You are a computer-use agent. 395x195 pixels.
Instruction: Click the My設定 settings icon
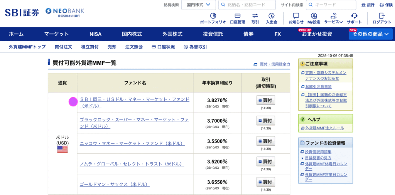tap(314, 16)
